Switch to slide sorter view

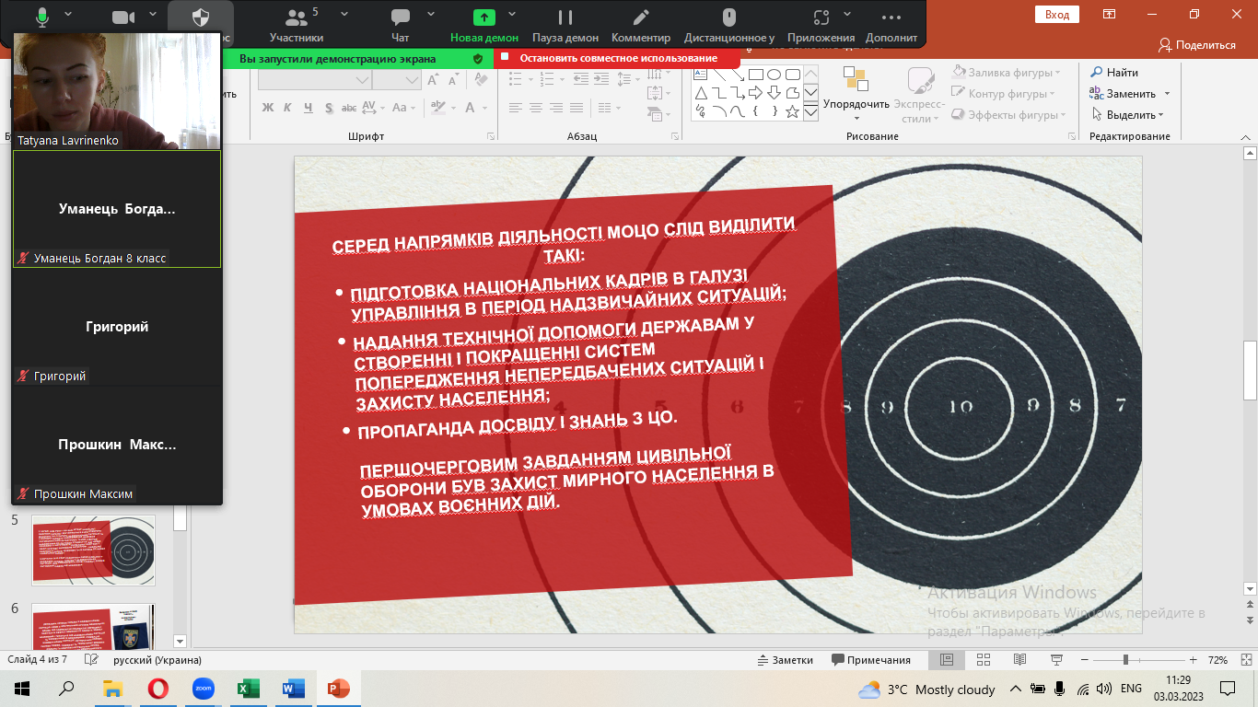point(984,660)
